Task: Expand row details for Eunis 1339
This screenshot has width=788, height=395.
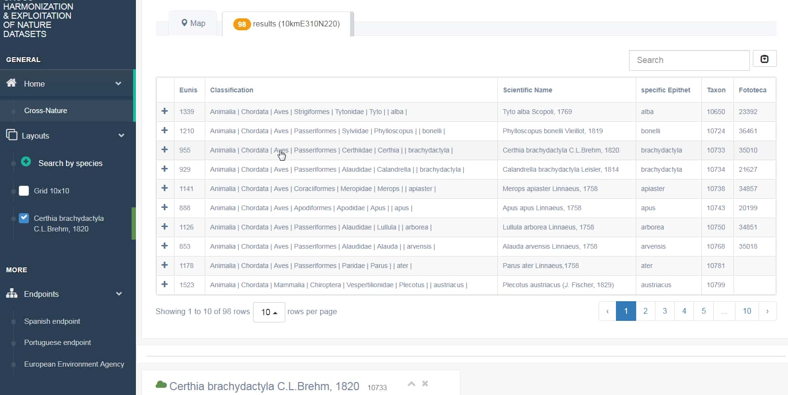Action: point(165,111)
